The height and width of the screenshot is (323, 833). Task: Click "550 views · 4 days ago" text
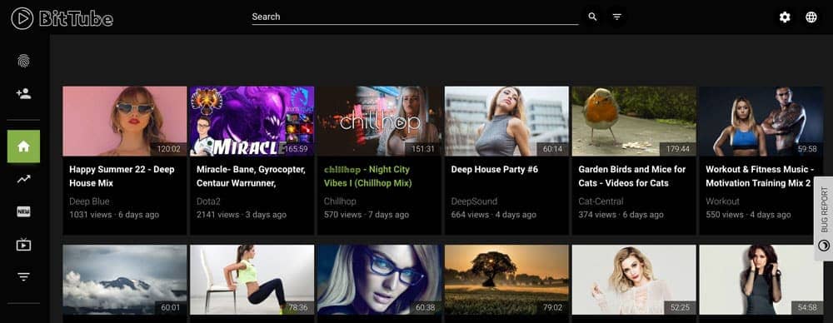pyautogui.click(x=748, y=215)
